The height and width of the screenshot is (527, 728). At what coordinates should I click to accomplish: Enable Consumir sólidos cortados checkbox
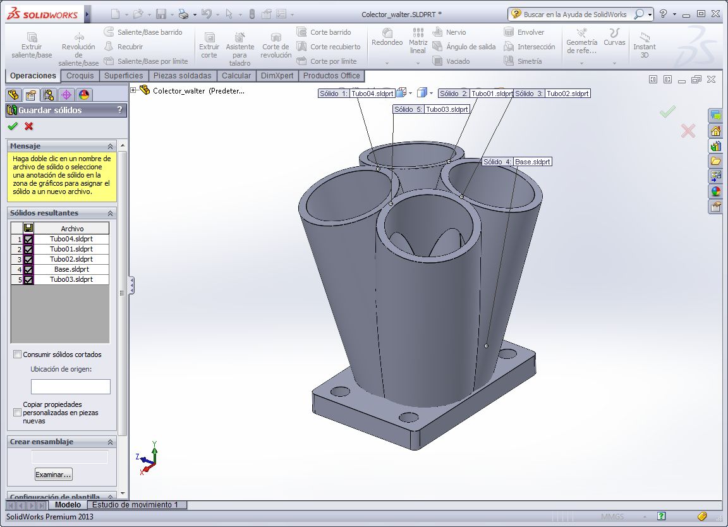pyautogui.click(x=18, y=354)
